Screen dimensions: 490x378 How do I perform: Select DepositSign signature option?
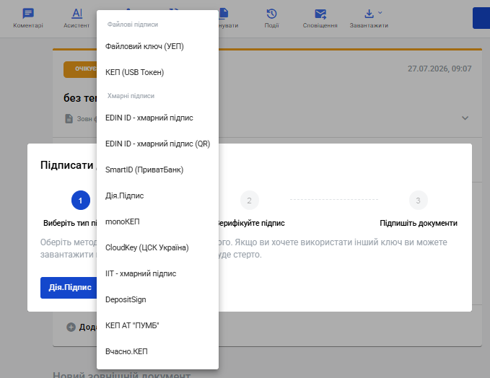point(157,299)
